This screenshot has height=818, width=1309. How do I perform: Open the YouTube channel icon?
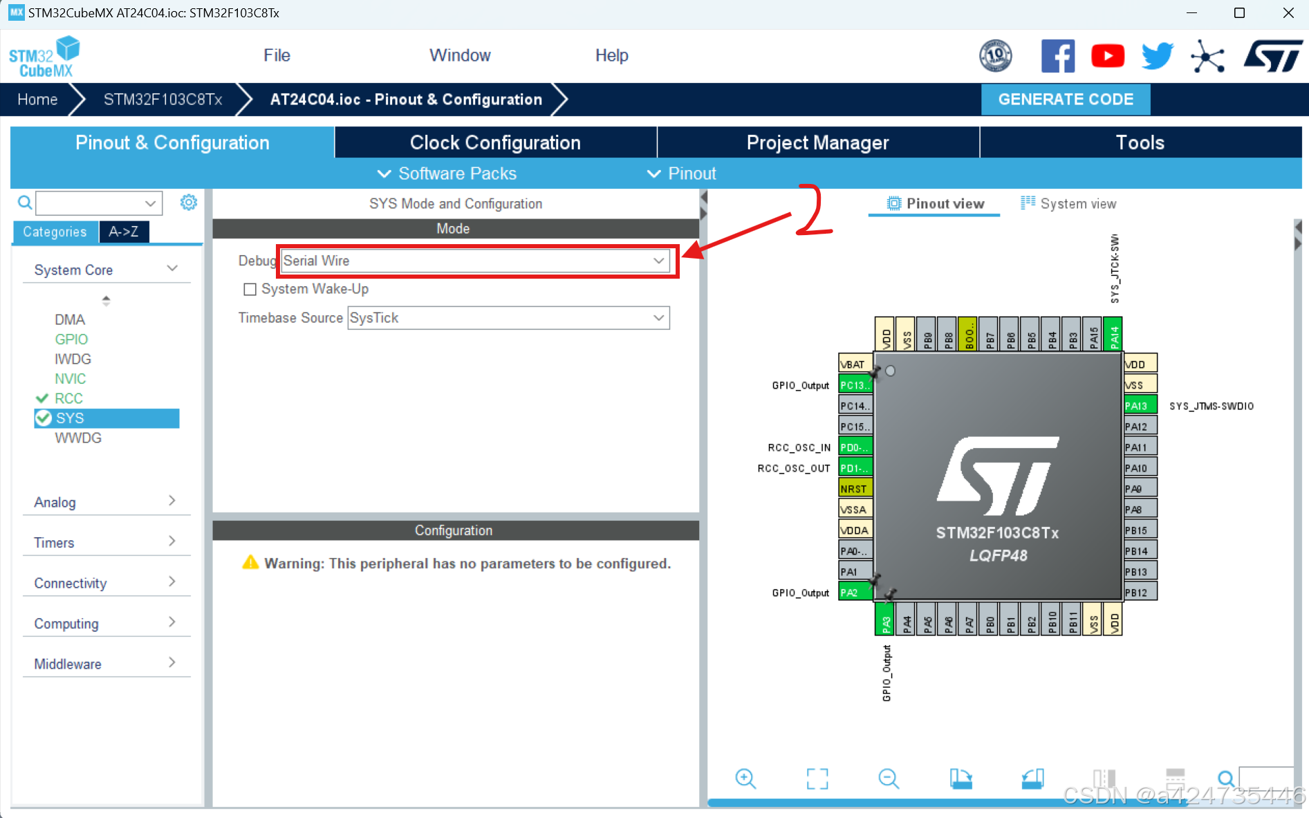(1107, 55)
